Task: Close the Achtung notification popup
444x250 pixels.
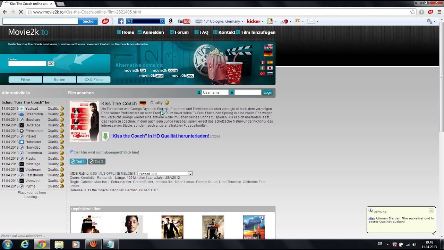Action: (x=431, y=211)
